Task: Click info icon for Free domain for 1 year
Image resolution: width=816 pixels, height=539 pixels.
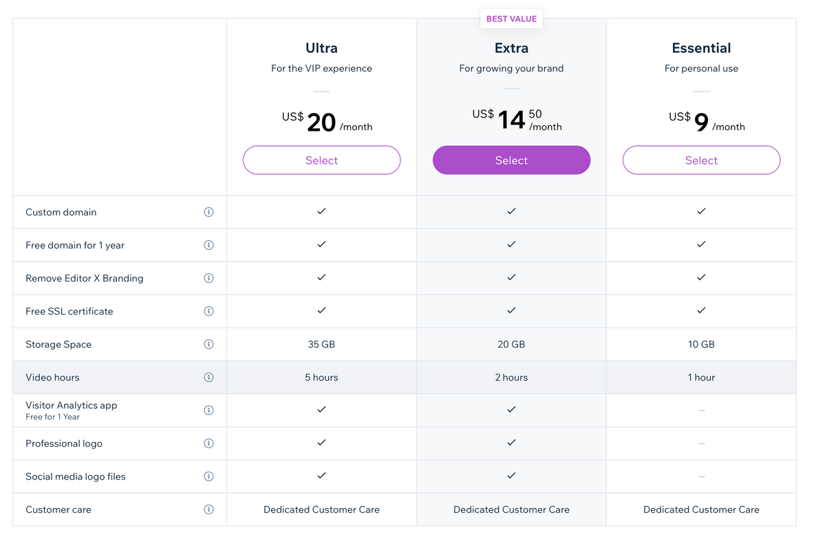Action: 208,245
